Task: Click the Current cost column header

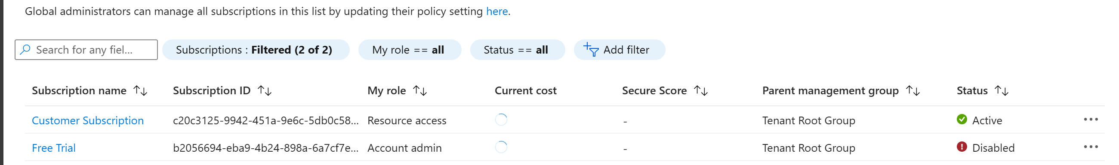Action: pyautogui.click(x=525, y=90)
